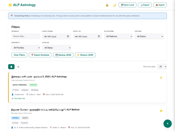Open the Date To calendar picker icon

[x=99, y=37]
